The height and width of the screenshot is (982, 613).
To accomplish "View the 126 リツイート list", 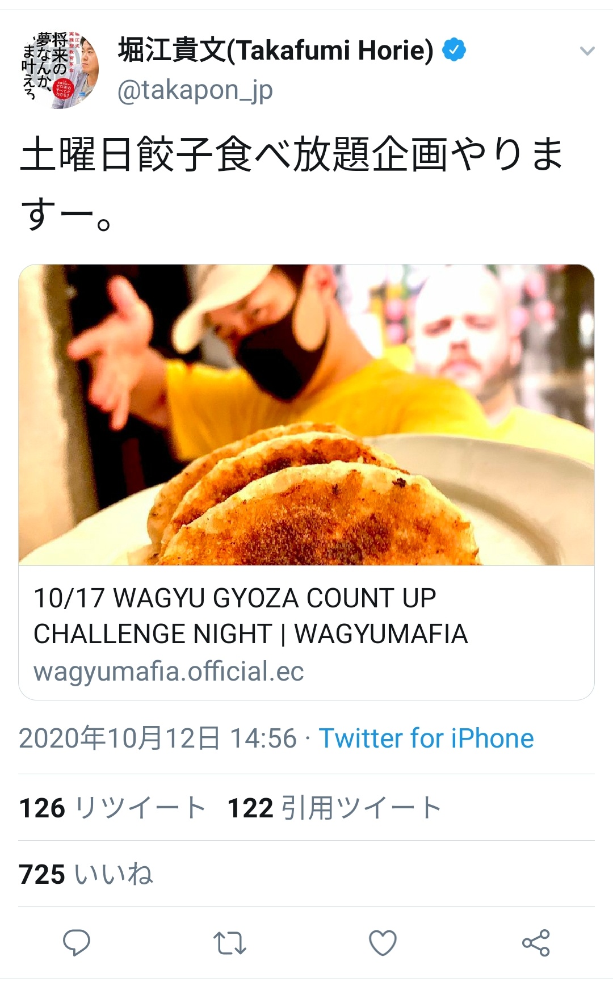I will pos(112,808).
